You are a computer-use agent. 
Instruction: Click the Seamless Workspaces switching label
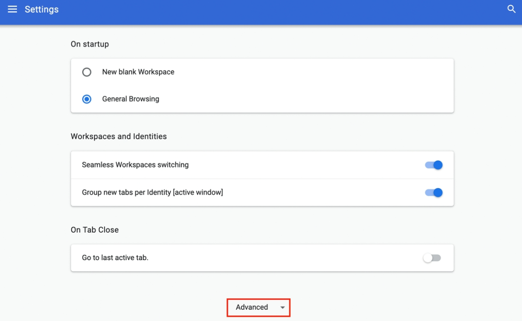135,165
